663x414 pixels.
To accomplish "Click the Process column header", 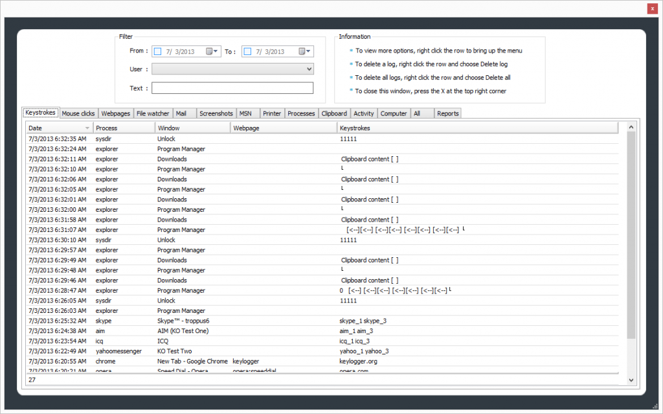I will pos(124,128).
